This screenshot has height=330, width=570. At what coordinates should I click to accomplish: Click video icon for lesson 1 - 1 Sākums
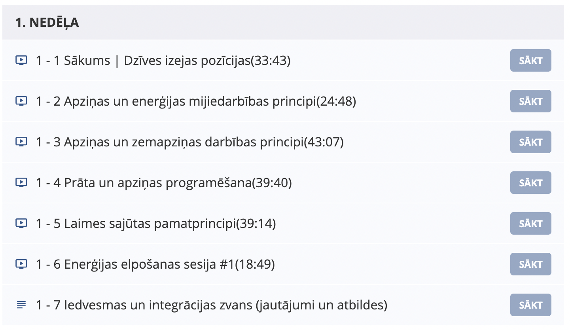click(21, 61)
